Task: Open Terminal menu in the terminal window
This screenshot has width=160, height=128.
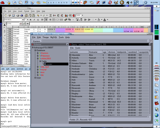Action: 20,69
